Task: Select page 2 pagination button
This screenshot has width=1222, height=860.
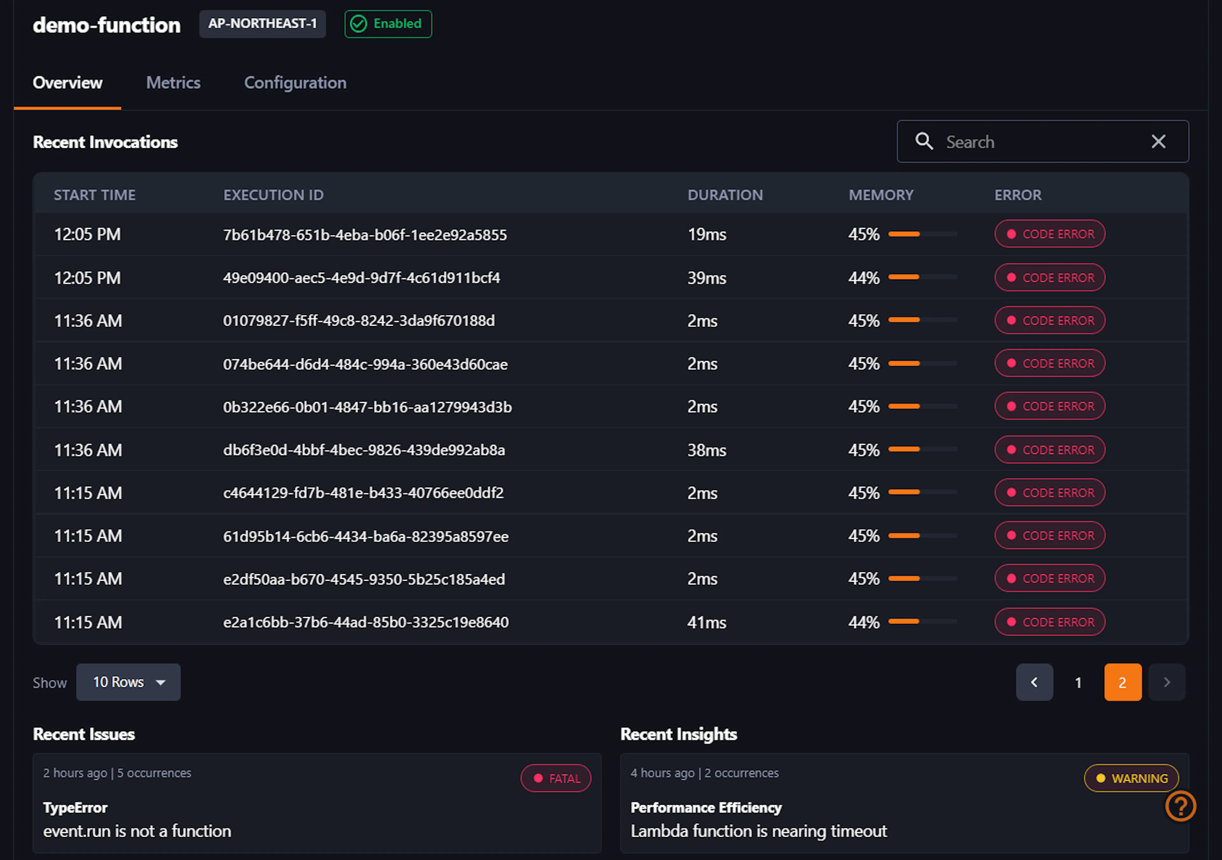Action: 1122,682
